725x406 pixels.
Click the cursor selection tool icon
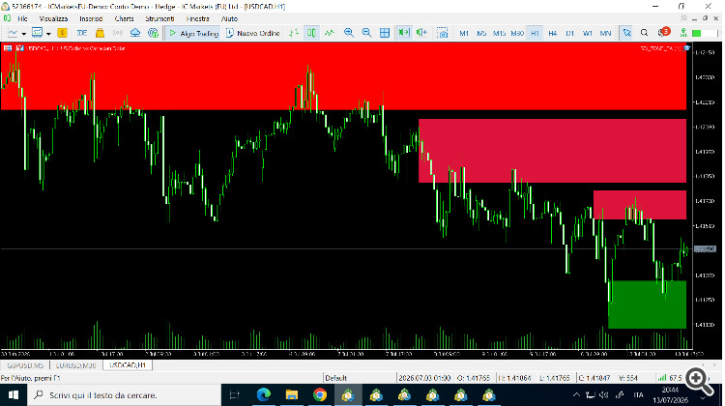point(627,33)
